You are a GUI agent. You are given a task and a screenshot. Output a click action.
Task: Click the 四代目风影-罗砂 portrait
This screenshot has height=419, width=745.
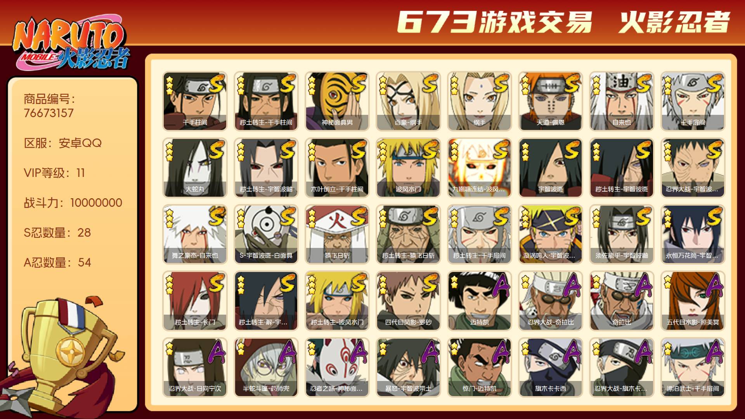408,301
